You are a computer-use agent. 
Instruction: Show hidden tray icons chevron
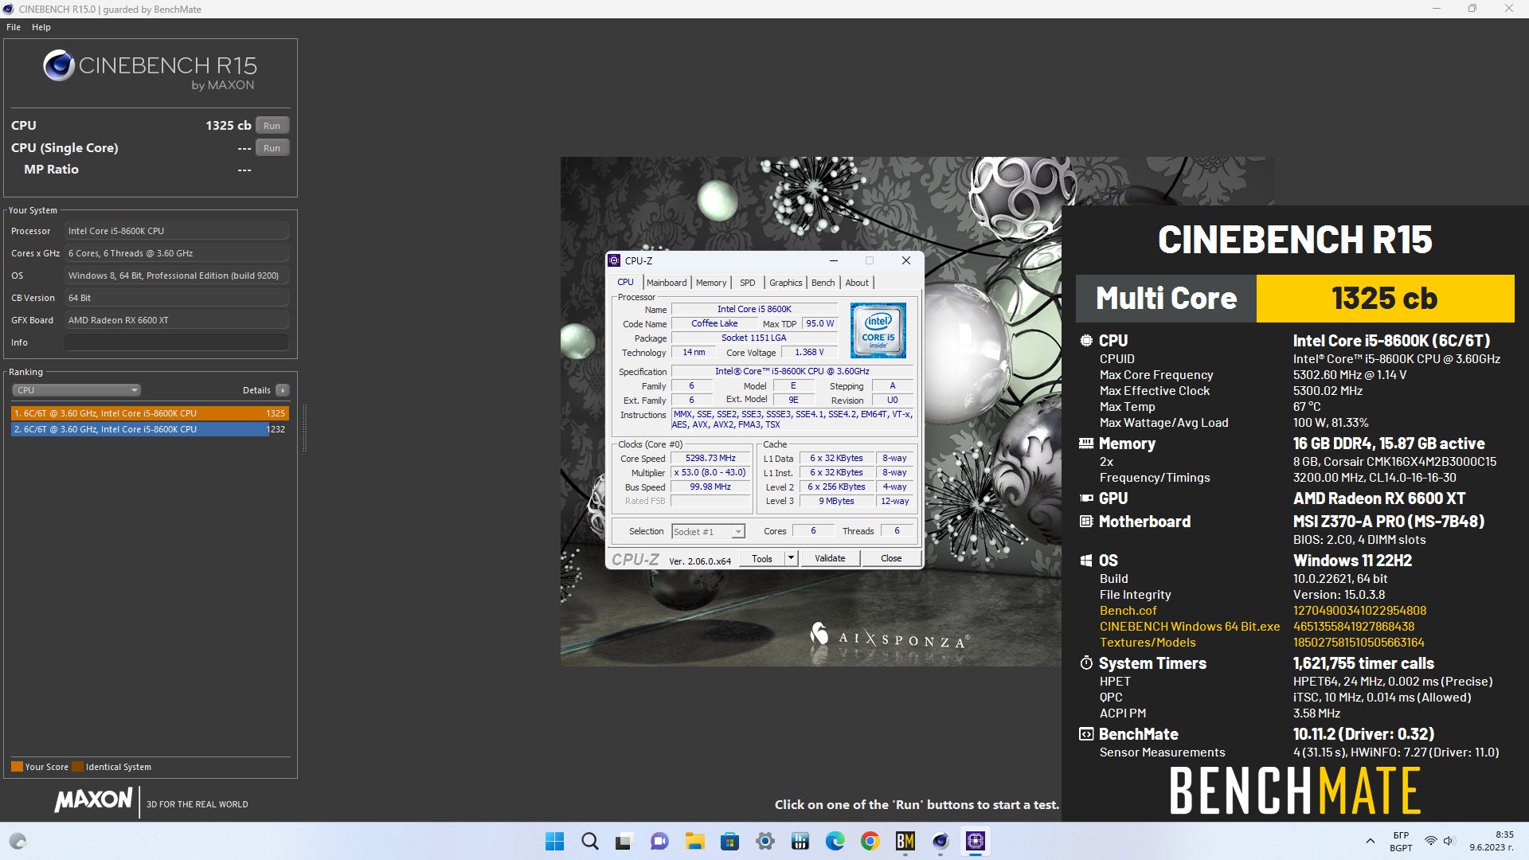[1371, 841]
